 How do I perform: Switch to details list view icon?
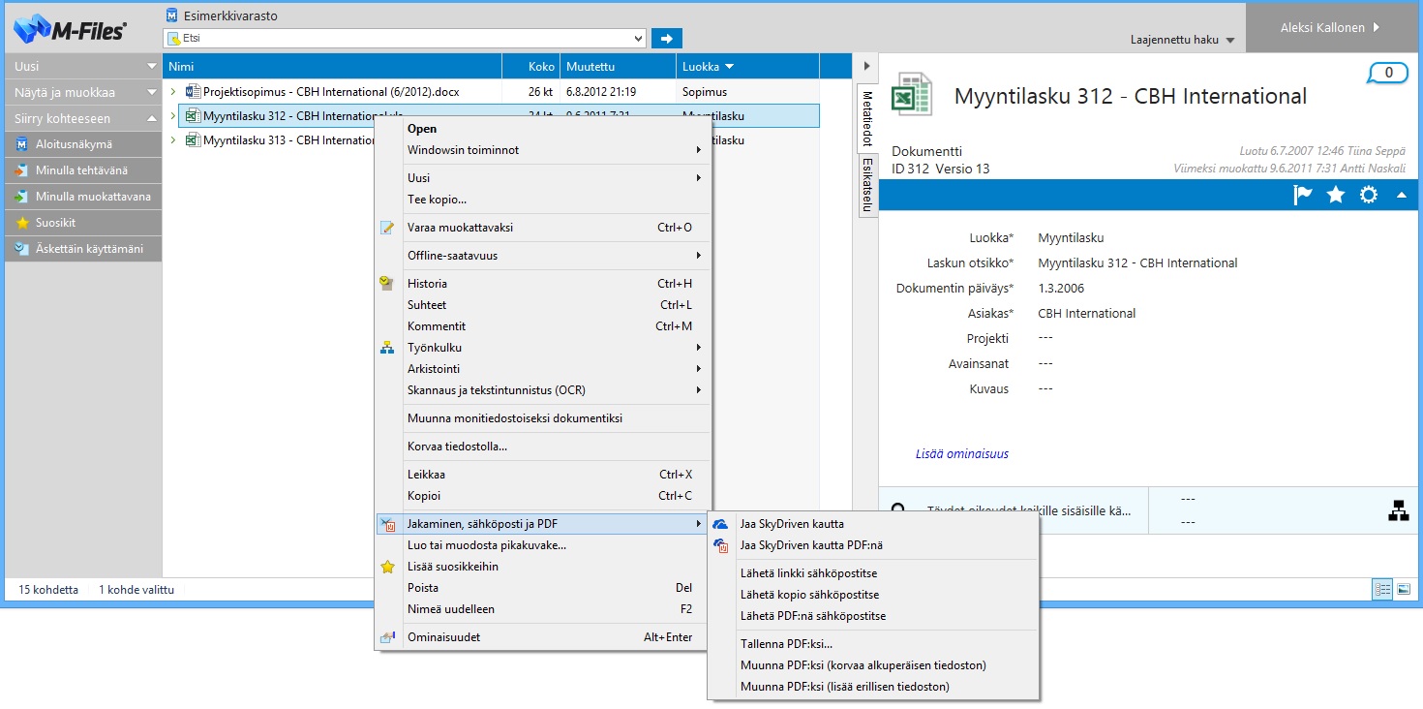1381,589
